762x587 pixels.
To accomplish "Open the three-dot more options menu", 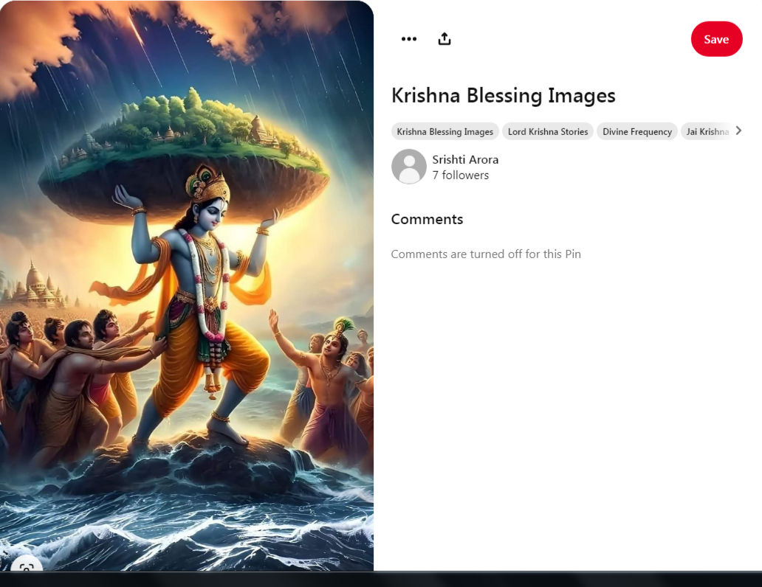I will point(409,39).
